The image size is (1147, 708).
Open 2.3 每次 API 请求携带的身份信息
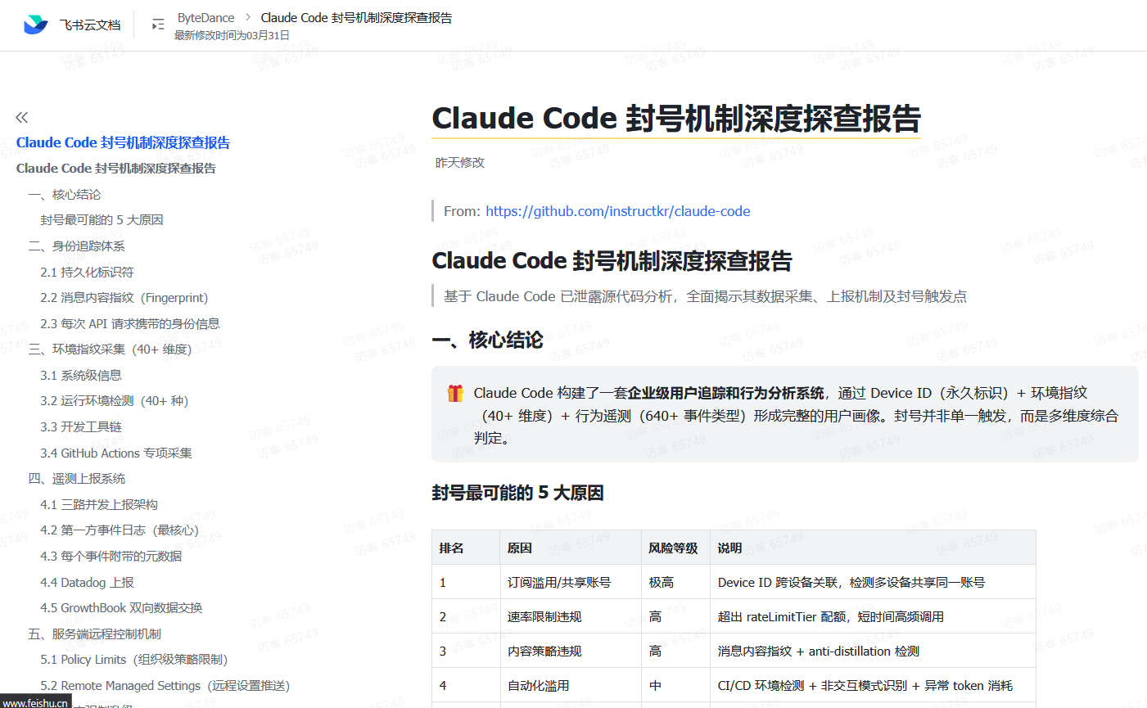tap(130, 324)
